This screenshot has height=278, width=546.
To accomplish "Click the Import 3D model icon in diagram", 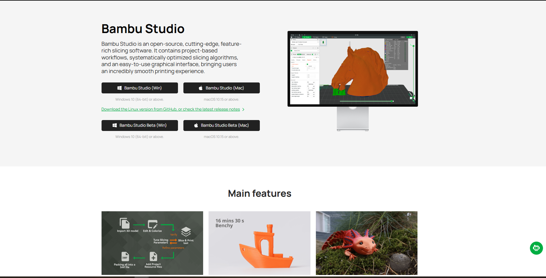I will click(125, 223).
